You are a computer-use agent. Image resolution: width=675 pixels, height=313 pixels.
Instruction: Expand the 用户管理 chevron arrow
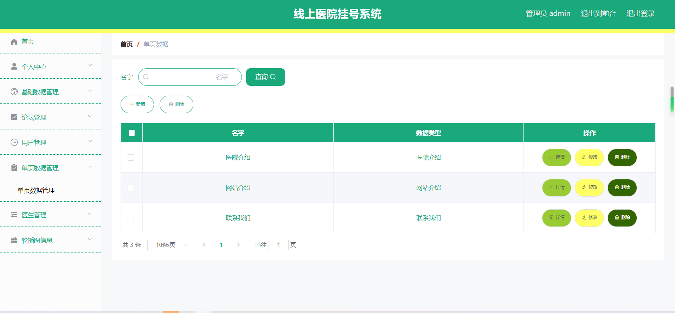pos(90,141)
